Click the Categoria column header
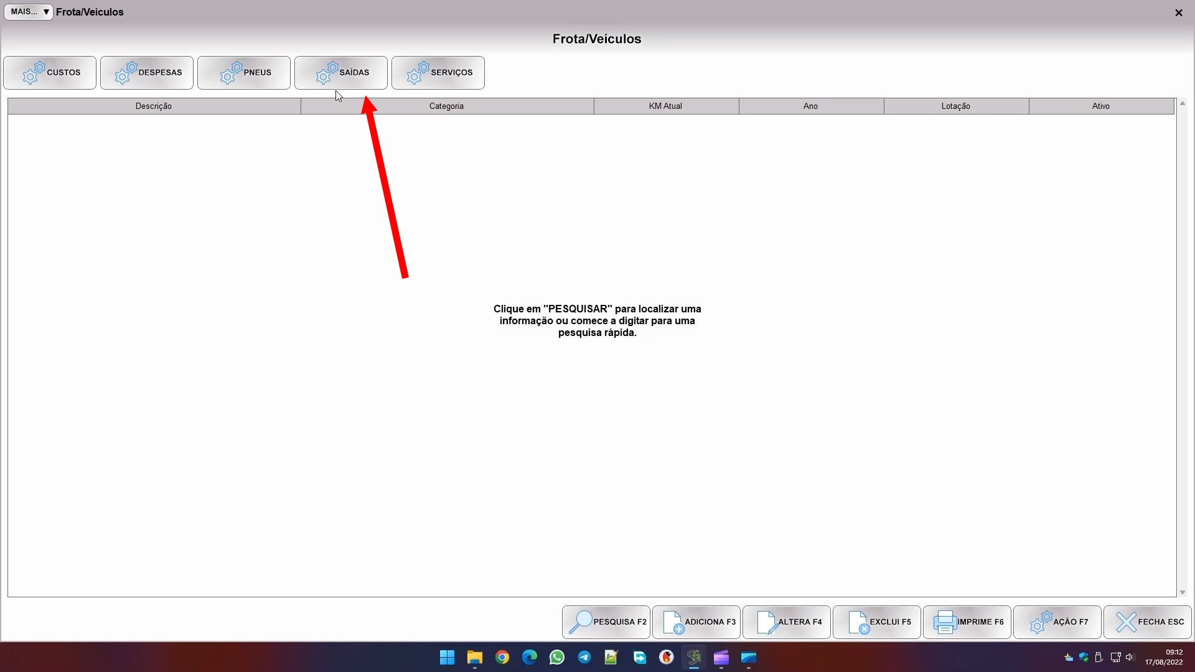 (x=446, y=106)
